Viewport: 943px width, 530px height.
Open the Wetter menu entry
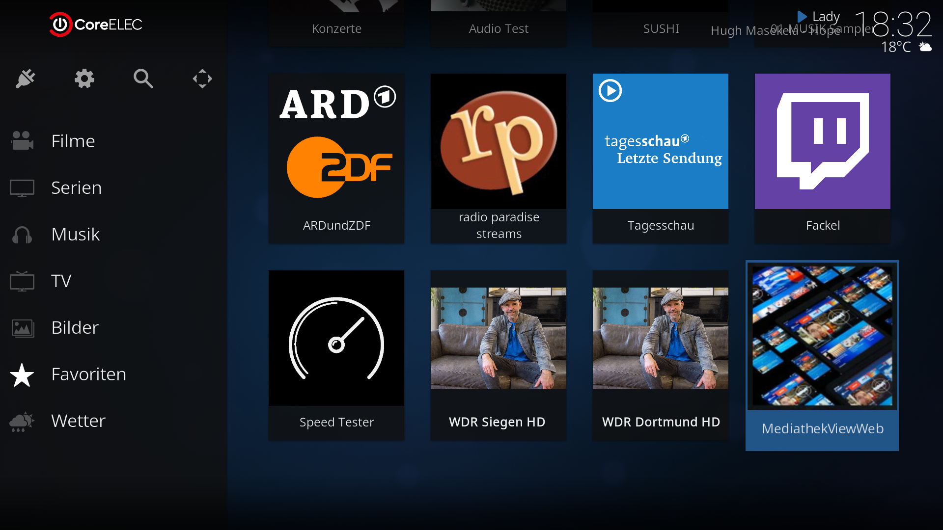(113, 421)
